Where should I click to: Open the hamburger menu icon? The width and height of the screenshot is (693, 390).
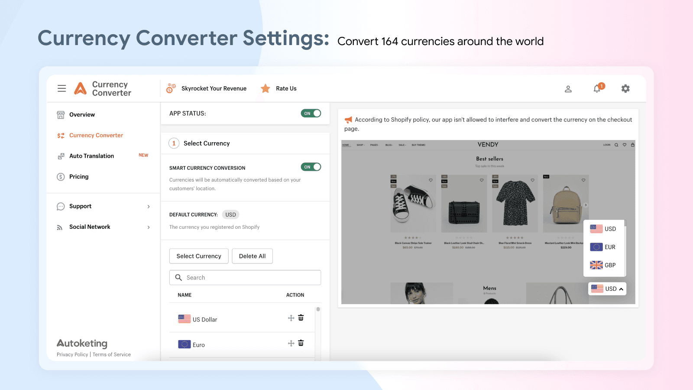pos(62,88)
